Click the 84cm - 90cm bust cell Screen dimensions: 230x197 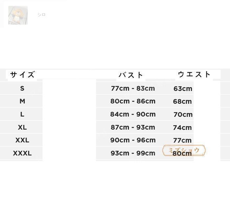[x=133, y=114]
